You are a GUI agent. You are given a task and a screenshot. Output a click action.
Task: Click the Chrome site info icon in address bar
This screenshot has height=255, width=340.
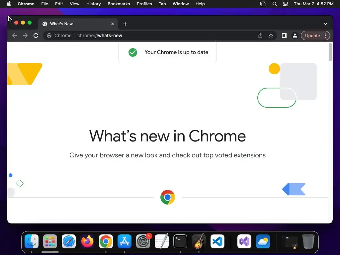(x=49, y=36)
